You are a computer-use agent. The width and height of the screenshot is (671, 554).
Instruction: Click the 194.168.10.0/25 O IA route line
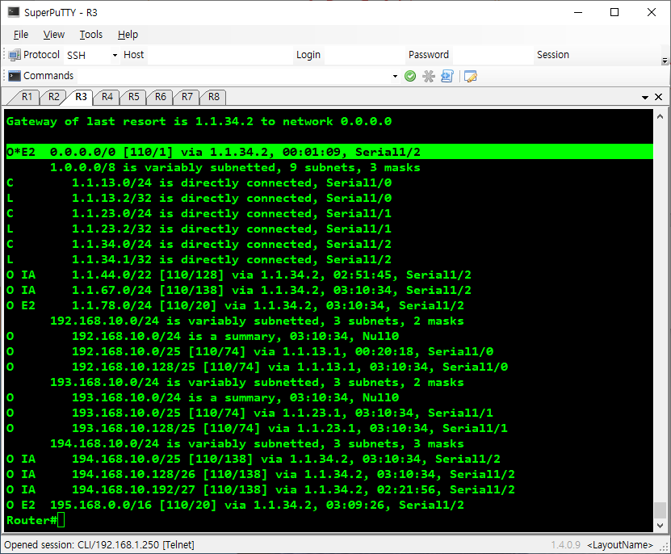[x=254, y=459]
